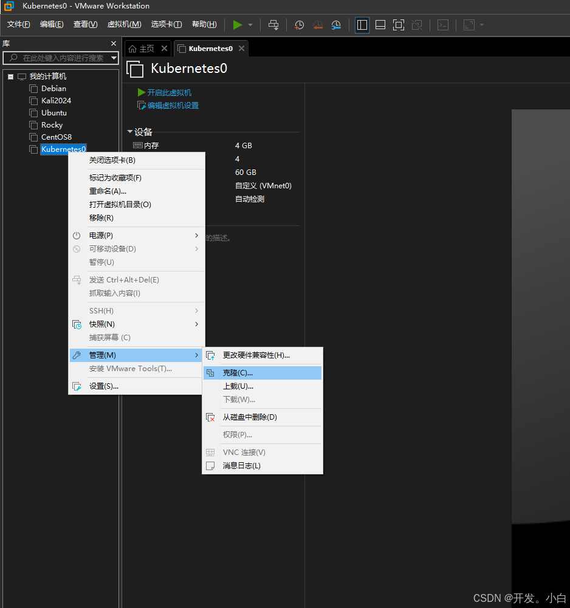The image size is (570, 608).
Task: Open the library search dropdown arrow
Action: point(114,58)
